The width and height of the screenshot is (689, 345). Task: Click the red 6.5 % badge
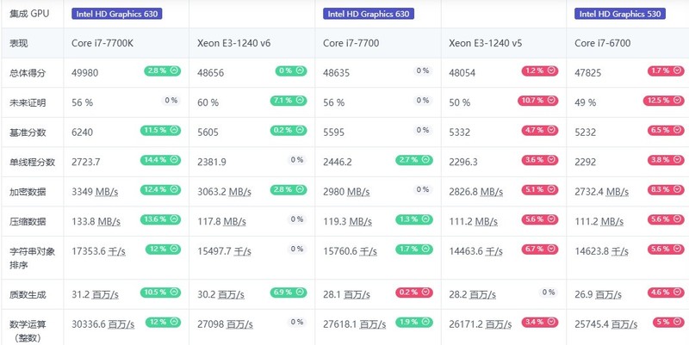click(666, 131)
